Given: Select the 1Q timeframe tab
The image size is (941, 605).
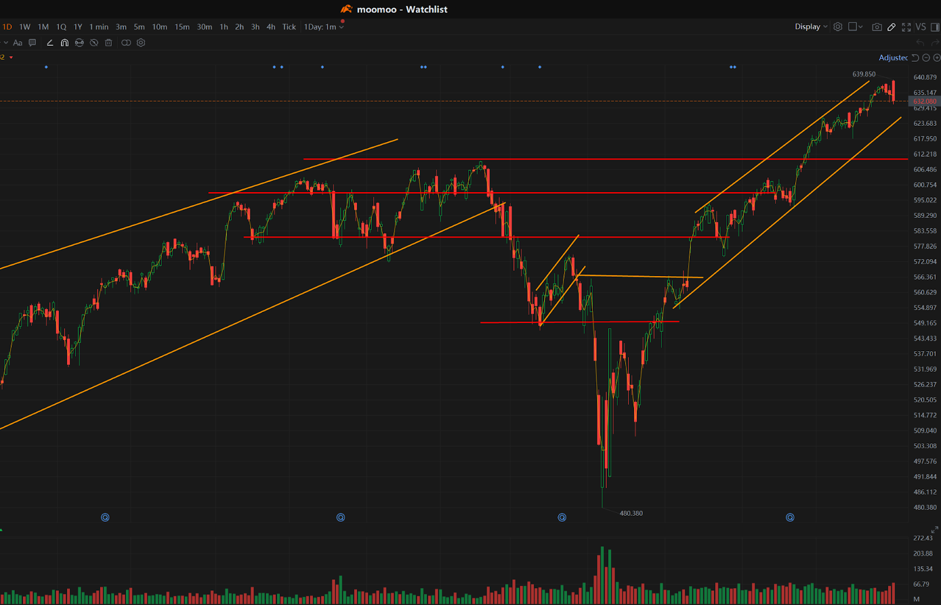Looking at the screenshot, I should (61, 26).
